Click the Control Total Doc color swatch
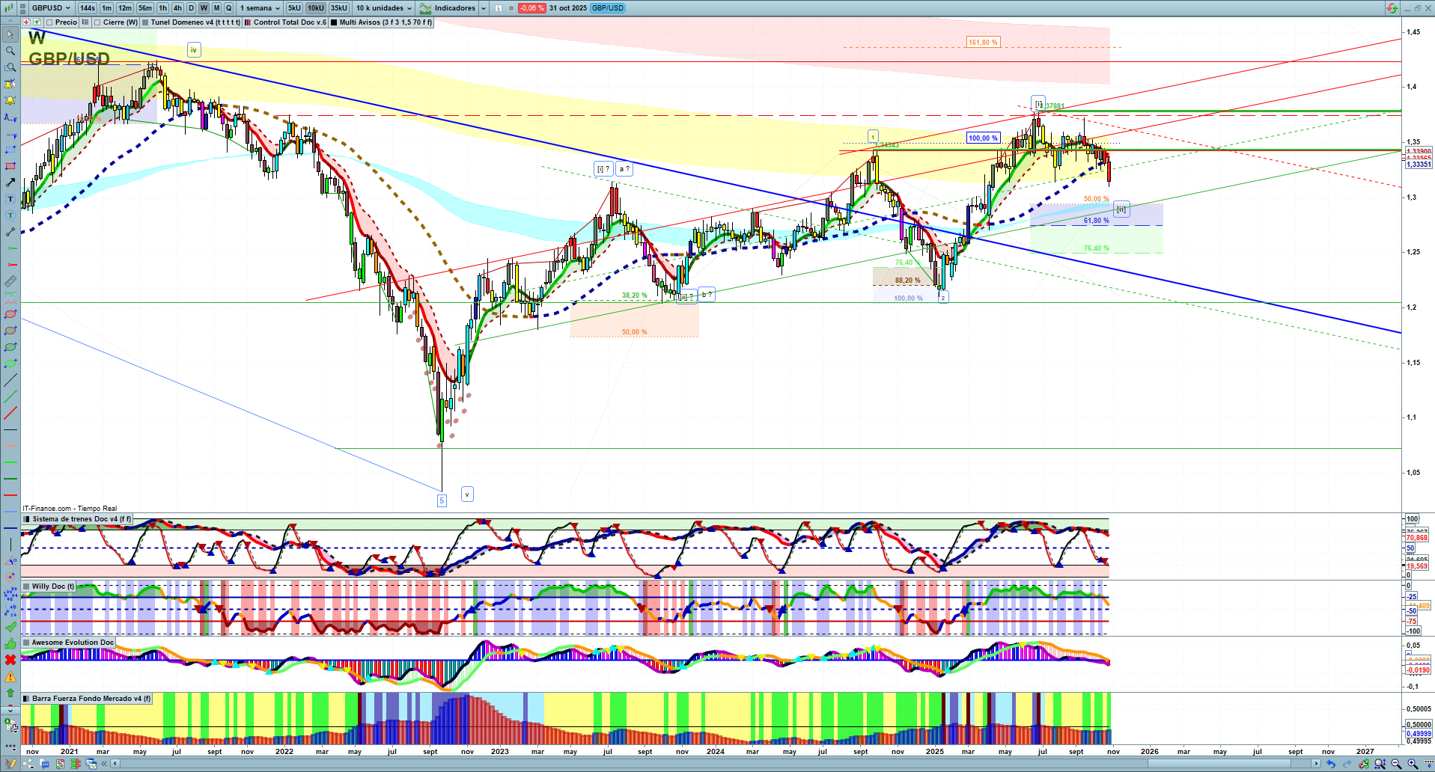1435x772 pixels. [x=248, y=22]
